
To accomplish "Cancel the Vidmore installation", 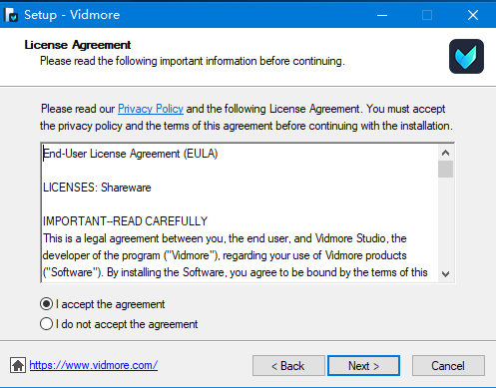I will [x=448, y=366].
